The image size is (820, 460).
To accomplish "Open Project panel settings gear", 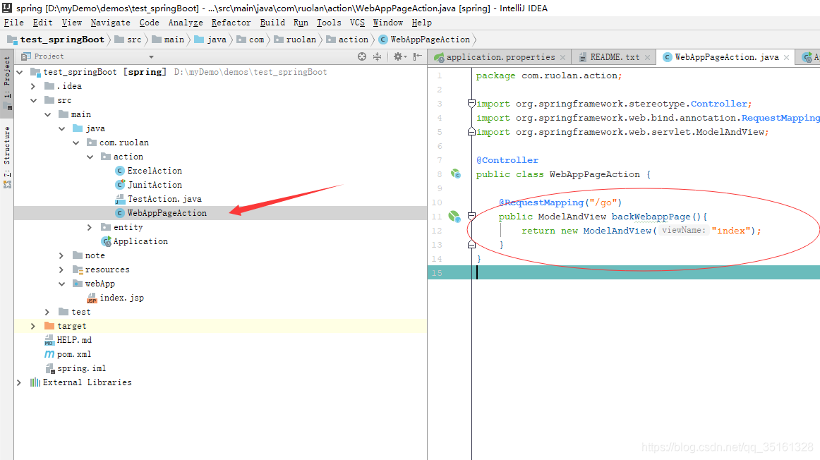I will 399,56.
